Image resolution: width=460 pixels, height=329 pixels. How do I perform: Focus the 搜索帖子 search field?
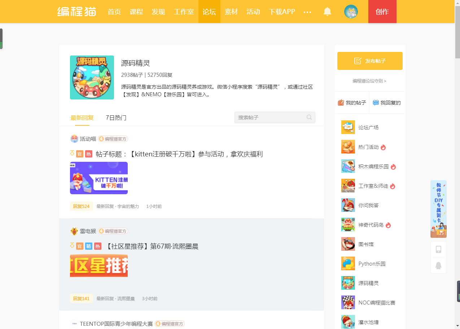pyautogui.click(x=275, y=117)
